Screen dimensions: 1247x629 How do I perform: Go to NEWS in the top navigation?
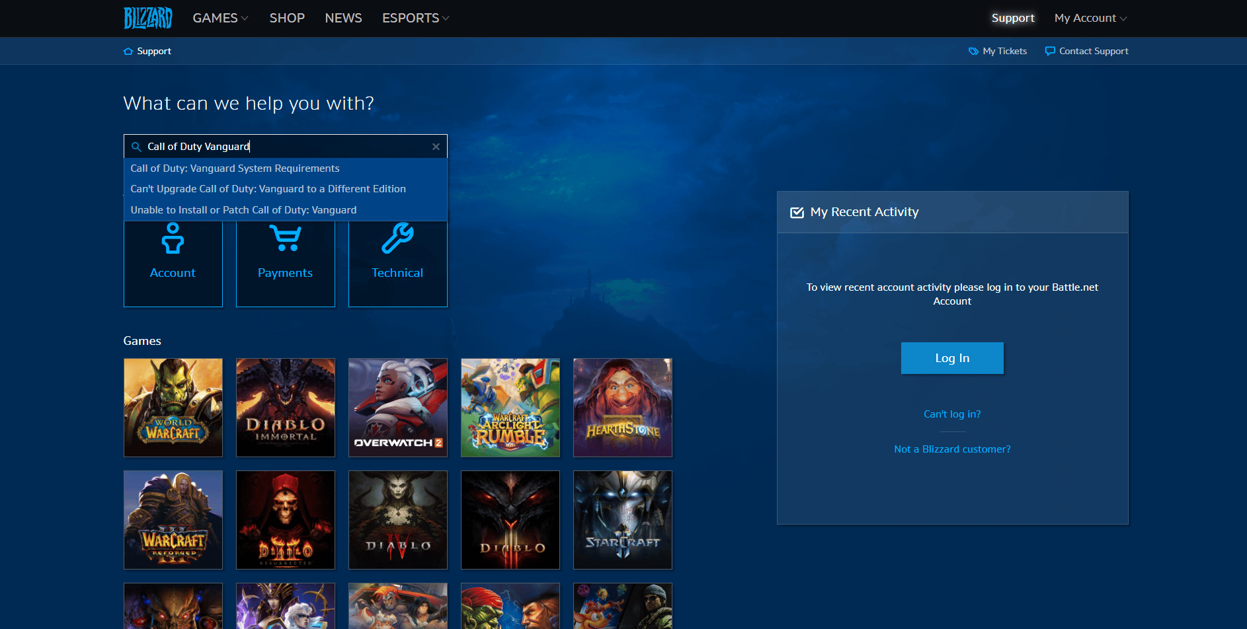coord(343,18)
